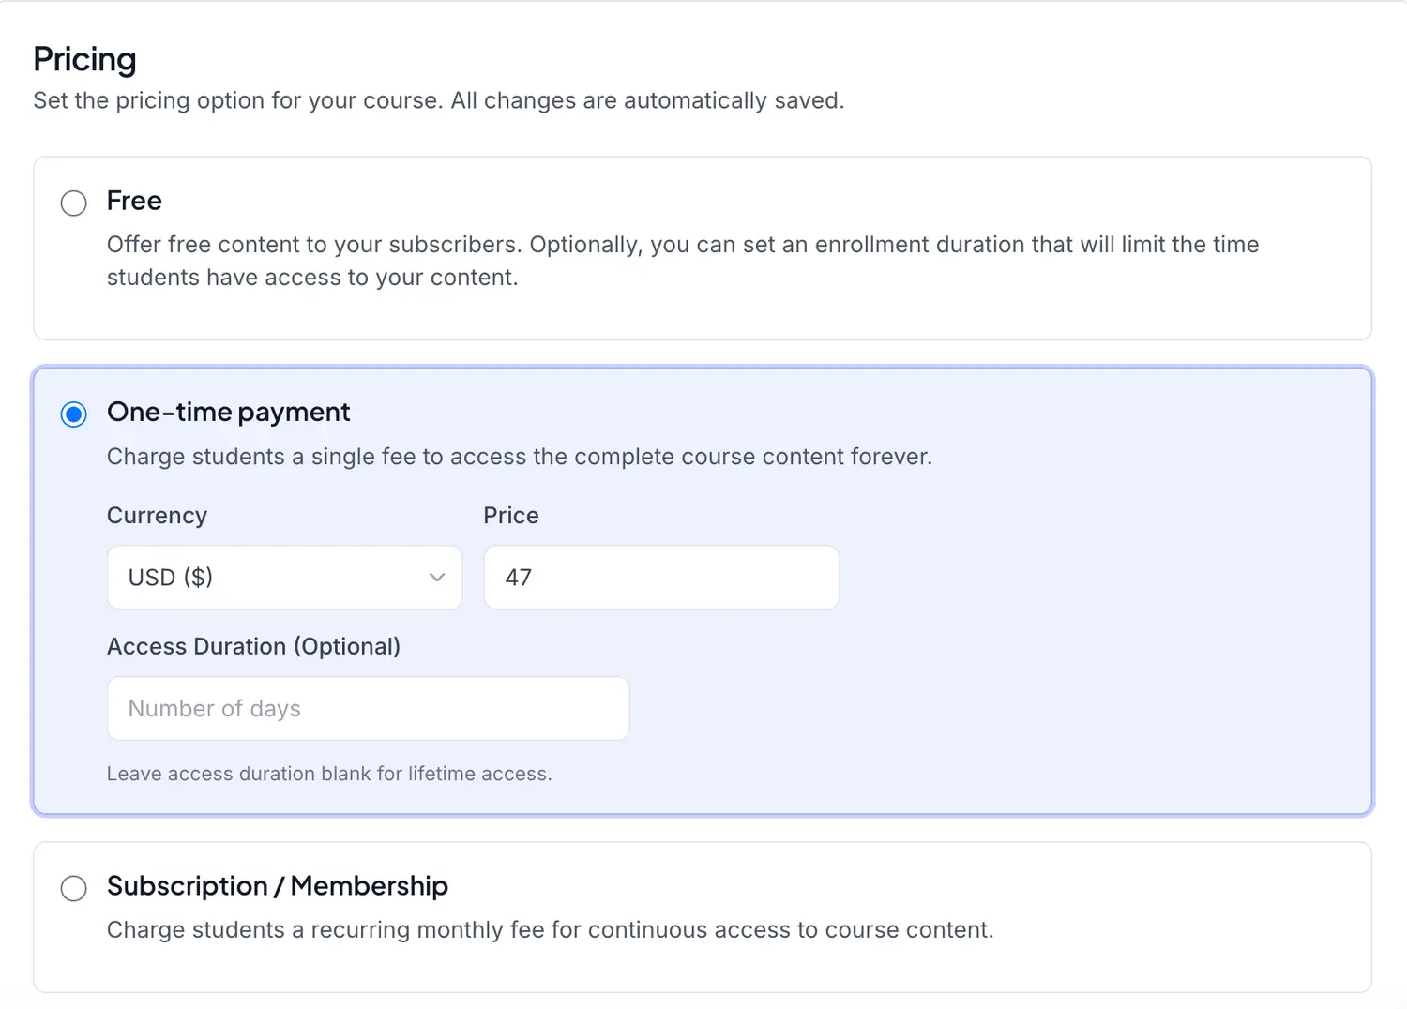Viewport: 1407px width, 1009px height.
Task: Click the automatically saved subtitle text
Action: pyautogui.click(x=438, y=100)
